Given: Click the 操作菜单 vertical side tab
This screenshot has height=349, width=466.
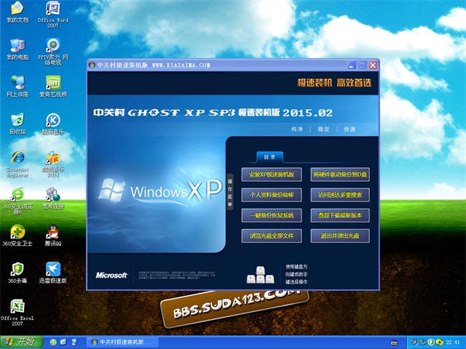Looking at the screenshot, I should tap(230, 188).
